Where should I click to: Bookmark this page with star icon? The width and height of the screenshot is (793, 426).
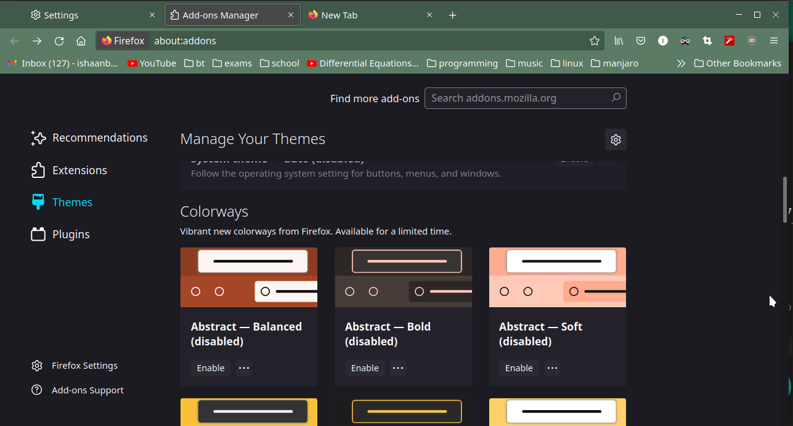tap(594, 41)
